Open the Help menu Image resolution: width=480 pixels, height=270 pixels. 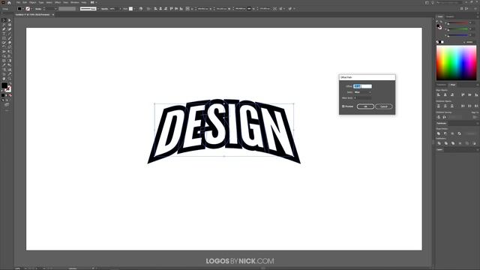point(84,2)
